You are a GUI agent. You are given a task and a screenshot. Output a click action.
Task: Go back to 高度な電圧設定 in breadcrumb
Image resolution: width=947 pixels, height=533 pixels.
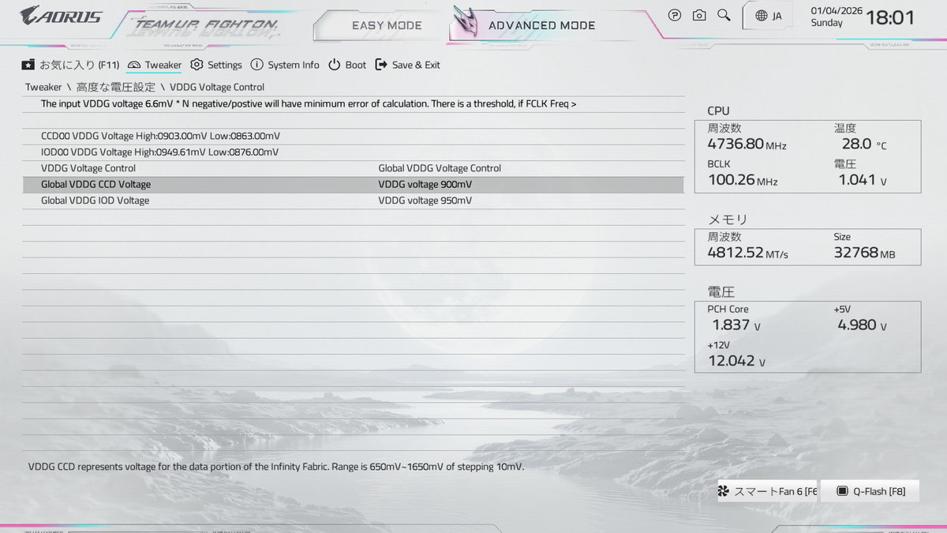(116, 87)
